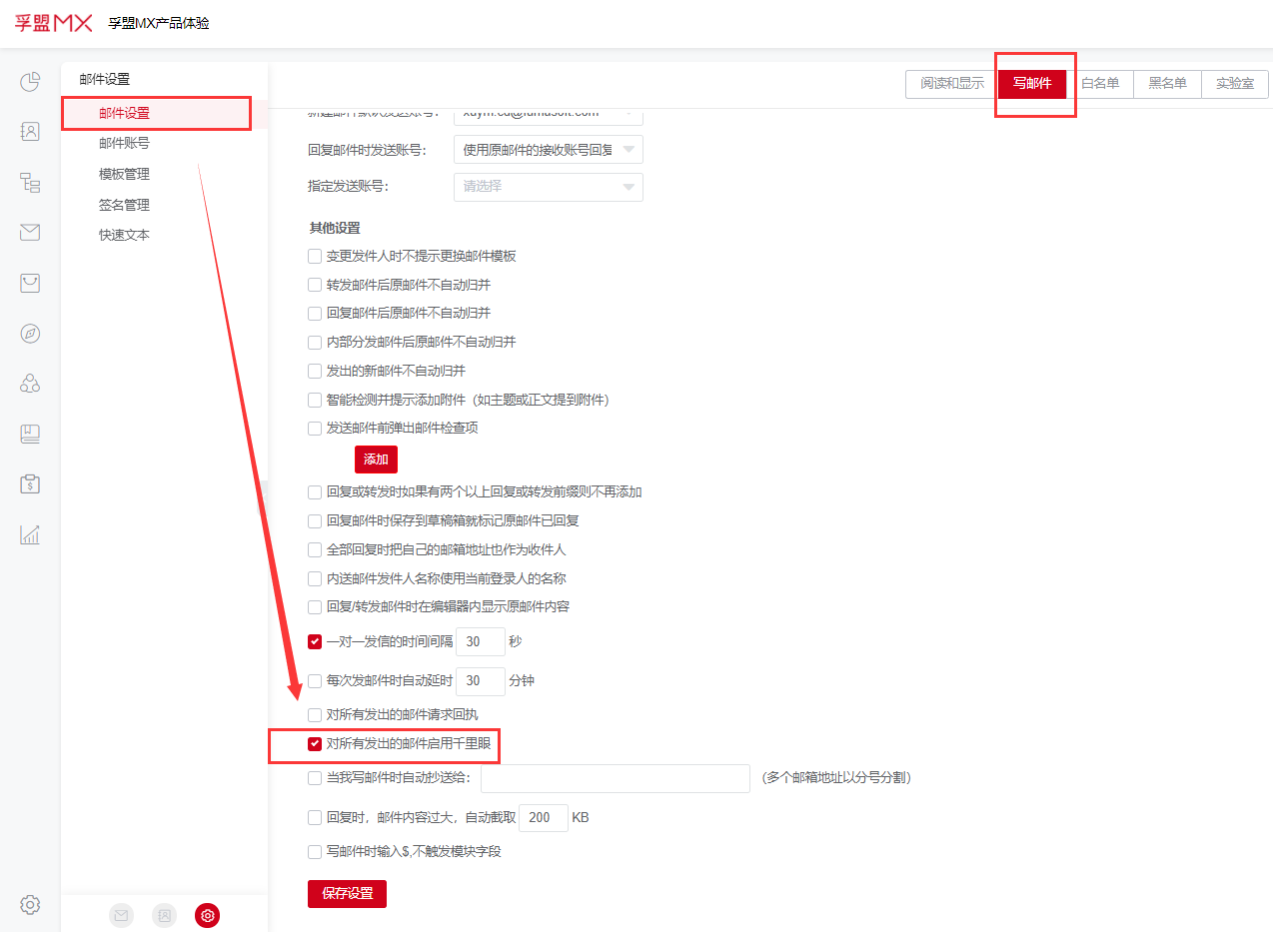Screen dimensions: 1273x932
Task: Select 模板管理 in the left menu
Action: [124, 174]
